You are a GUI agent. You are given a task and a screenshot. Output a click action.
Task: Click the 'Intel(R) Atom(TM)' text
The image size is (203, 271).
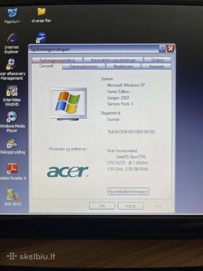point(131,157)
